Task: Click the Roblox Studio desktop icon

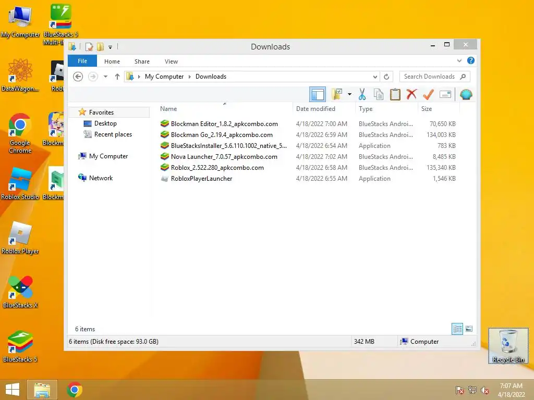Action: 20,184
